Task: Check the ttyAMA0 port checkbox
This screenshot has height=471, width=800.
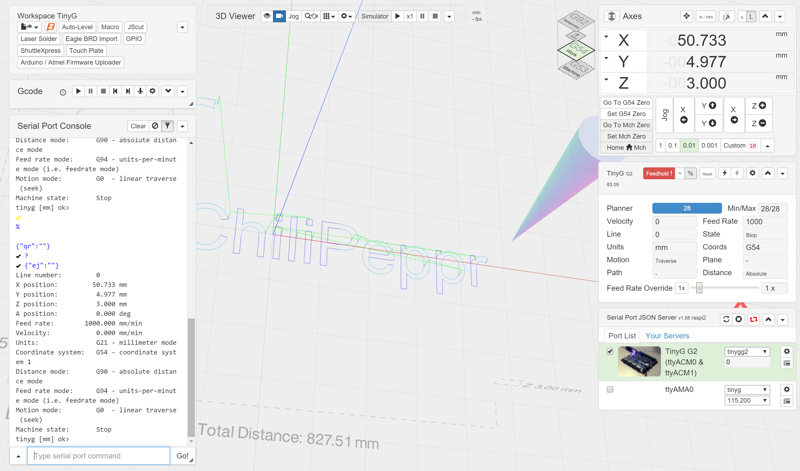Action: (610, 390)
